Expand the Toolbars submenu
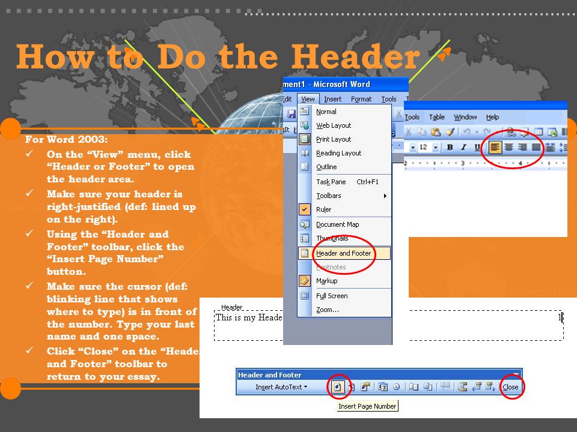Image resolution: width=577 pixels, height=432 pixels. click(344, 196)
